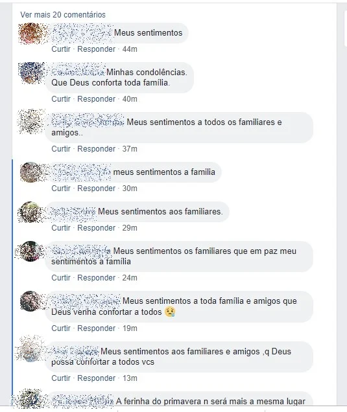Click the crying emoji in the 19m comment

click(x=170, y=312)
